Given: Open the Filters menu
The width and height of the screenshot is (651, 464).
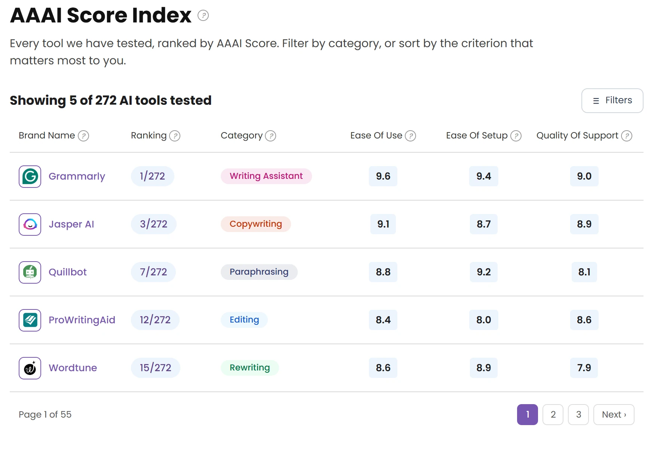Looking at the screenshot, I should (x=612, y=101).
